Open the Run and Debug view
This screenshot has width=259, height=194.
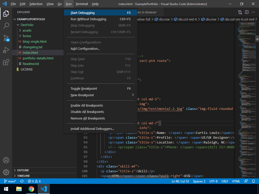pos(6,50)
